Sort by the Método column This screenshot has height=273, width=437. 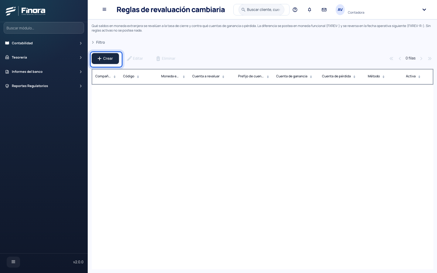[x=383, y=77]
